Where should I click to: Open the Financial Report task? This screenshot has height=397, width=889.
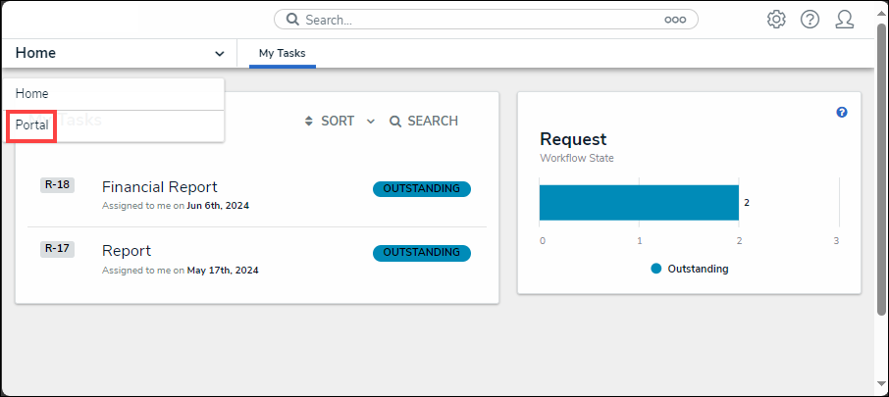(160, 187)
